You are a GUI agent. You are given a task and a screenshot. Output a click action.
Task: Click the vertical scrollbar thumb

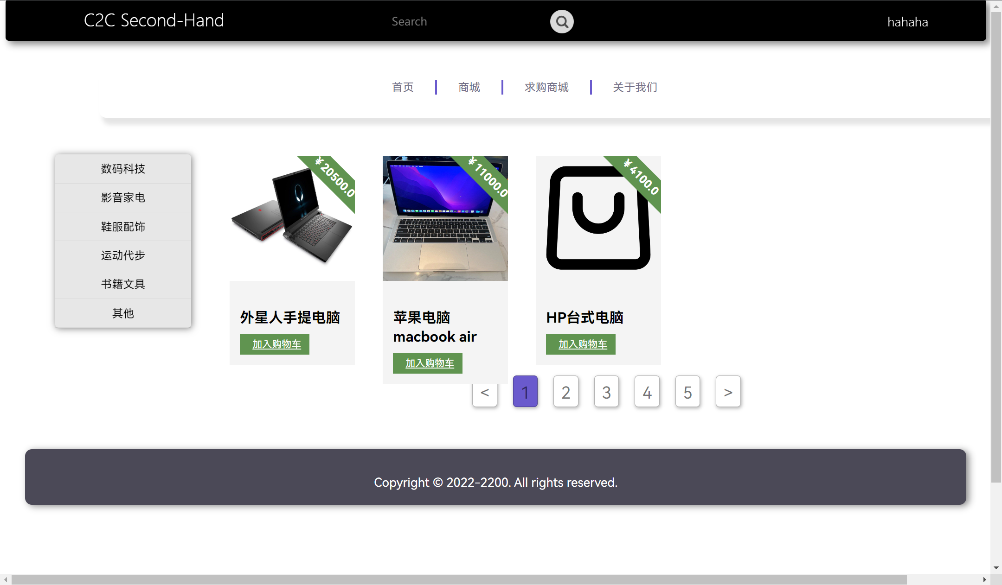point(996,247)
